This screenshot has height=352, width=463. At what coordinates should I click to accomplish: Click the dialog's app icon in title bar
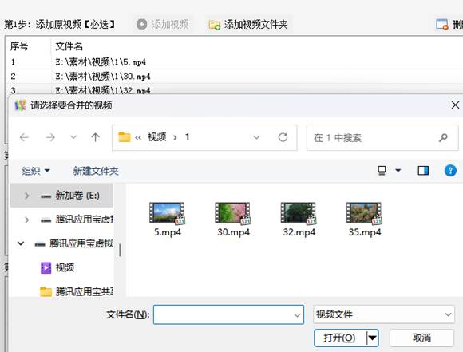21,105
